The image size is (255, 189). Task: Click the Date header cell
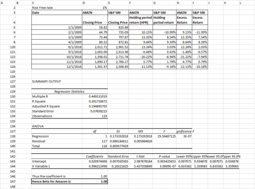click(x=57, y=13)
